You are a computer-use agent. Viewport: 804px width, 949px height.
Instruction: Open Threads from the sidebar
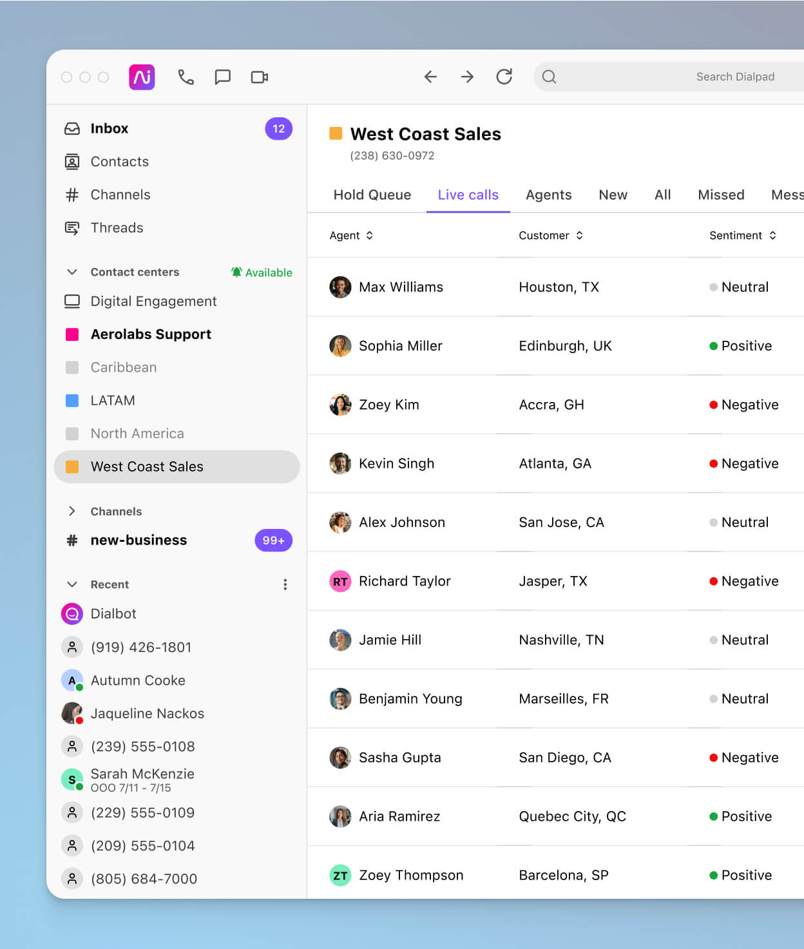pos(72,227)
